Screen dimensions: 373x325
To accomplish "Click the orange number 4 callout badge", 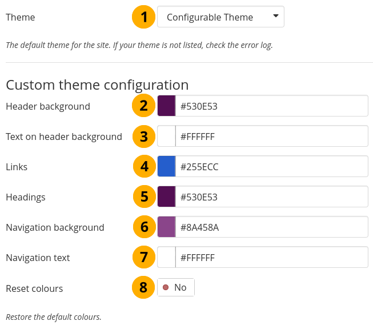I will tap(144, 167).
